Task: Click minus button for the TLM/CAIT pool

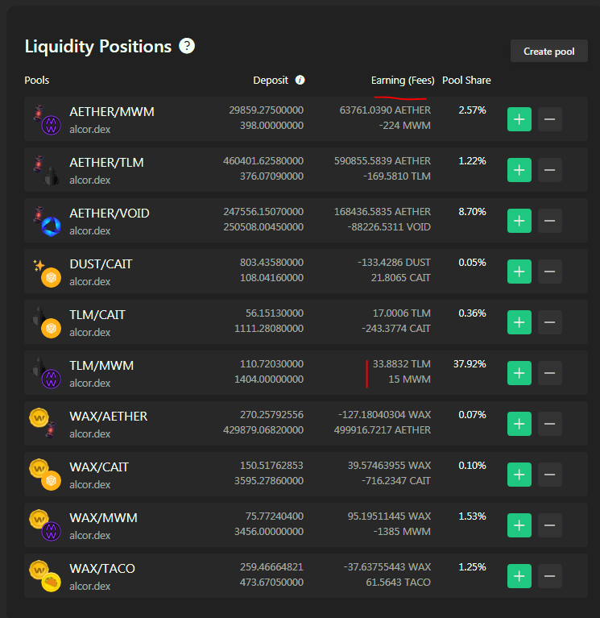Action: tap(549, 322)
